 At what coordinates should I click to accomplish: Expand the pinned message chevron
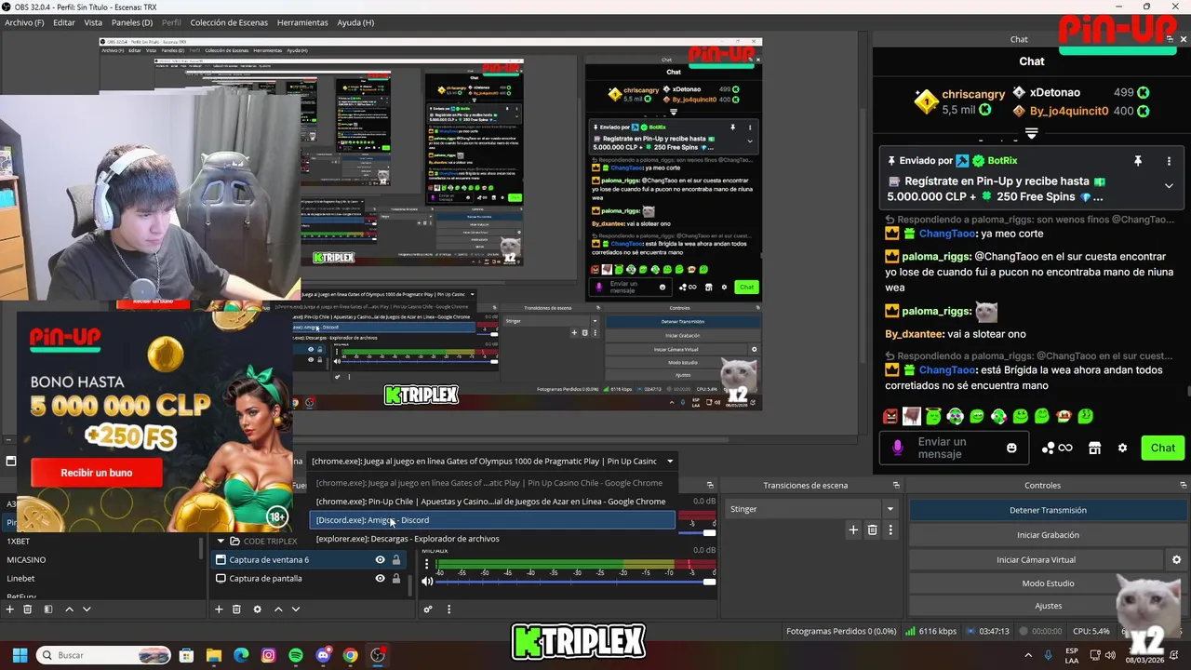tap(1169, 185)
